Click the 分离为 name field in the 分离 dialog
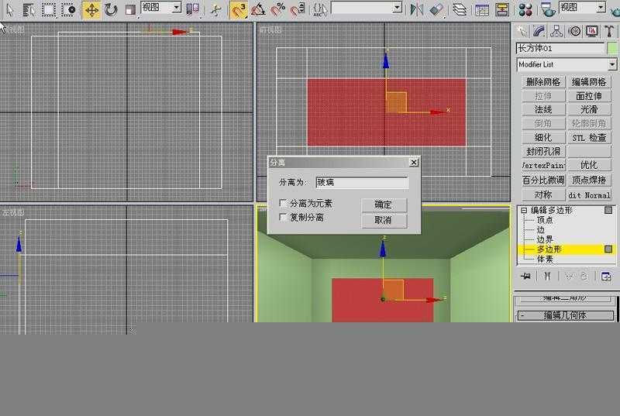This screenshot has height=416, width=620. point(361,182)
